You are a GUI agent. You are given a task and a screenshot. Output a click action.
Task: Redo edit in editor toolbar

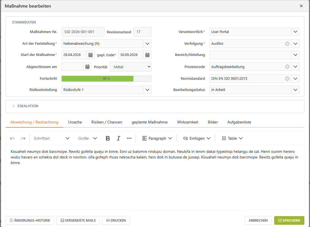point(23,138)
